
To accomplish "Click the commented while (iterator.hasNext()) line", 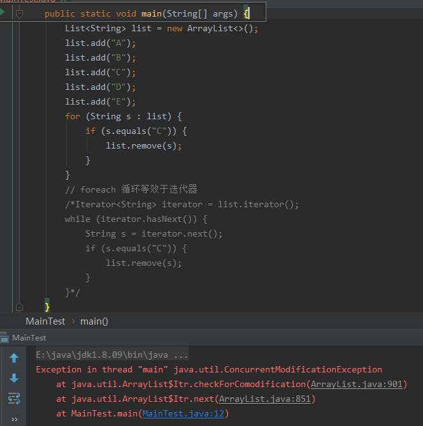I will tap(136, 219).
